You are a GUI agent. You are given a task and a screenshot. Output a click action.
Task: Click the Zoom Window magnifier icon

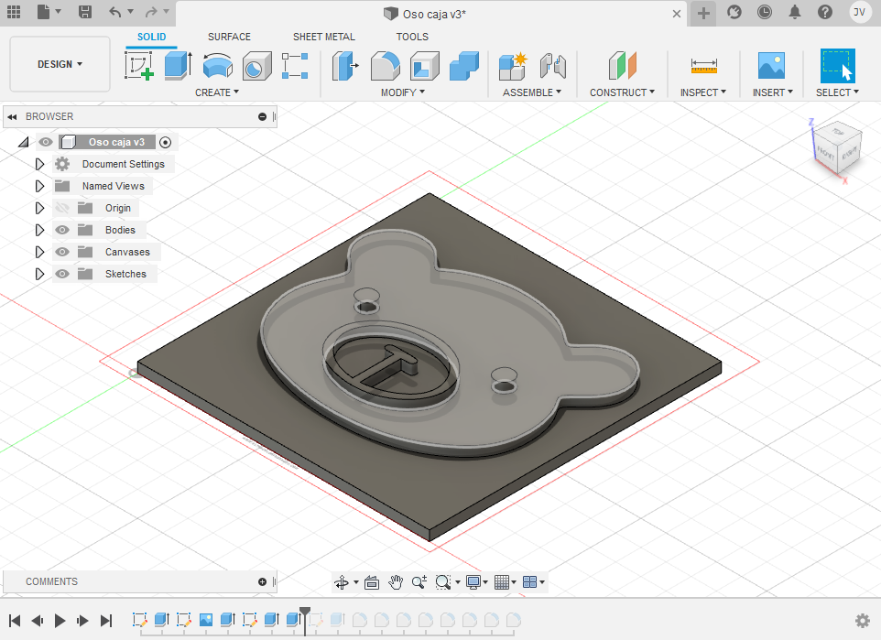point(443,582)
